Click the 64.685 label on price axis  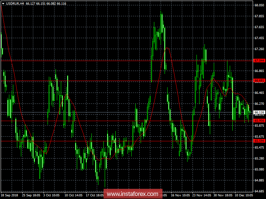(x=259, y=191)
